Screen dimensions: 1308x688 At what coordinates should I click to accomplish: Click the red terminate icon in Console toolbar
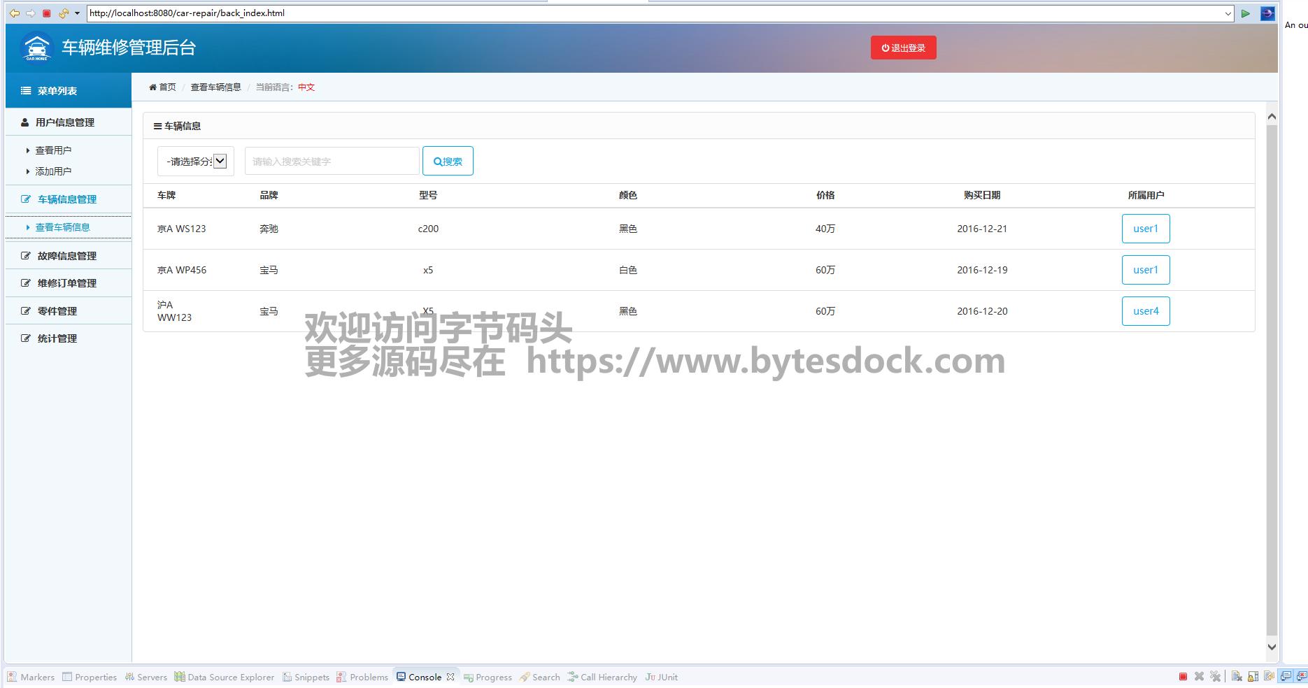coord(1183,677)
